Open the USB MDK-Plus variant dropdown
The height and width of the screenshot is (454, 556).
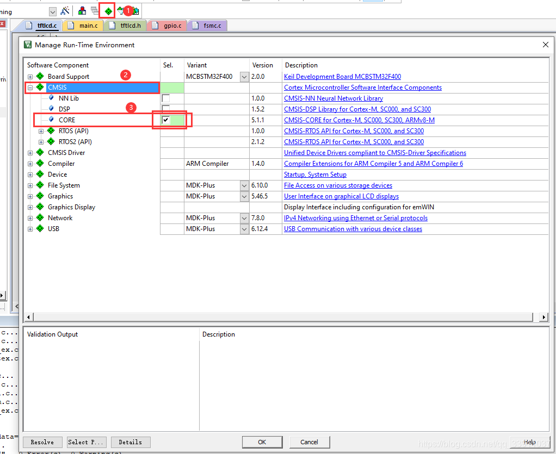click(244, 229)
